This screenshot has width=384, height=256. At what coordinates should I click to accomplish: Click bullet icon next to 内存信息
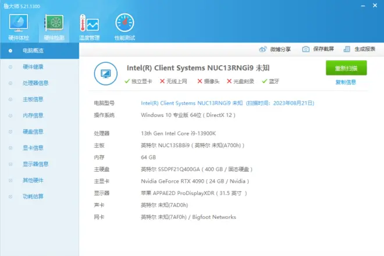pyautogui.click(x=10, y=116)
